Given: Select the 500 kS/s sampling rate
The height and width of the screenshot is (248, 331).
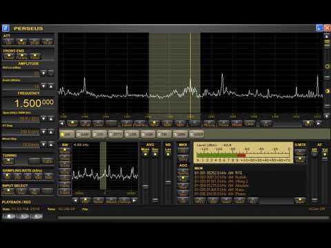Looking at the screenshot, I should point(28,176).
